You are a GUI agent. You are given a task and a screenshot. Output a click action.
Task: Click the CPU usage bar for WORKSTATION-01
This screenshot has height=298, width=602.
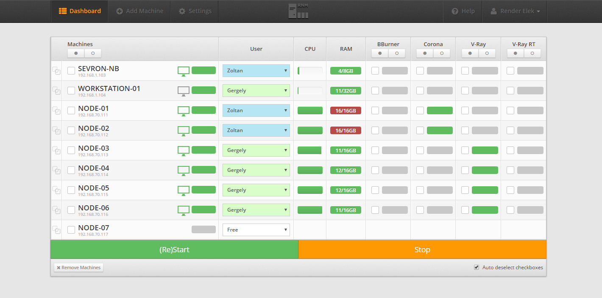[x=310, y=91]
